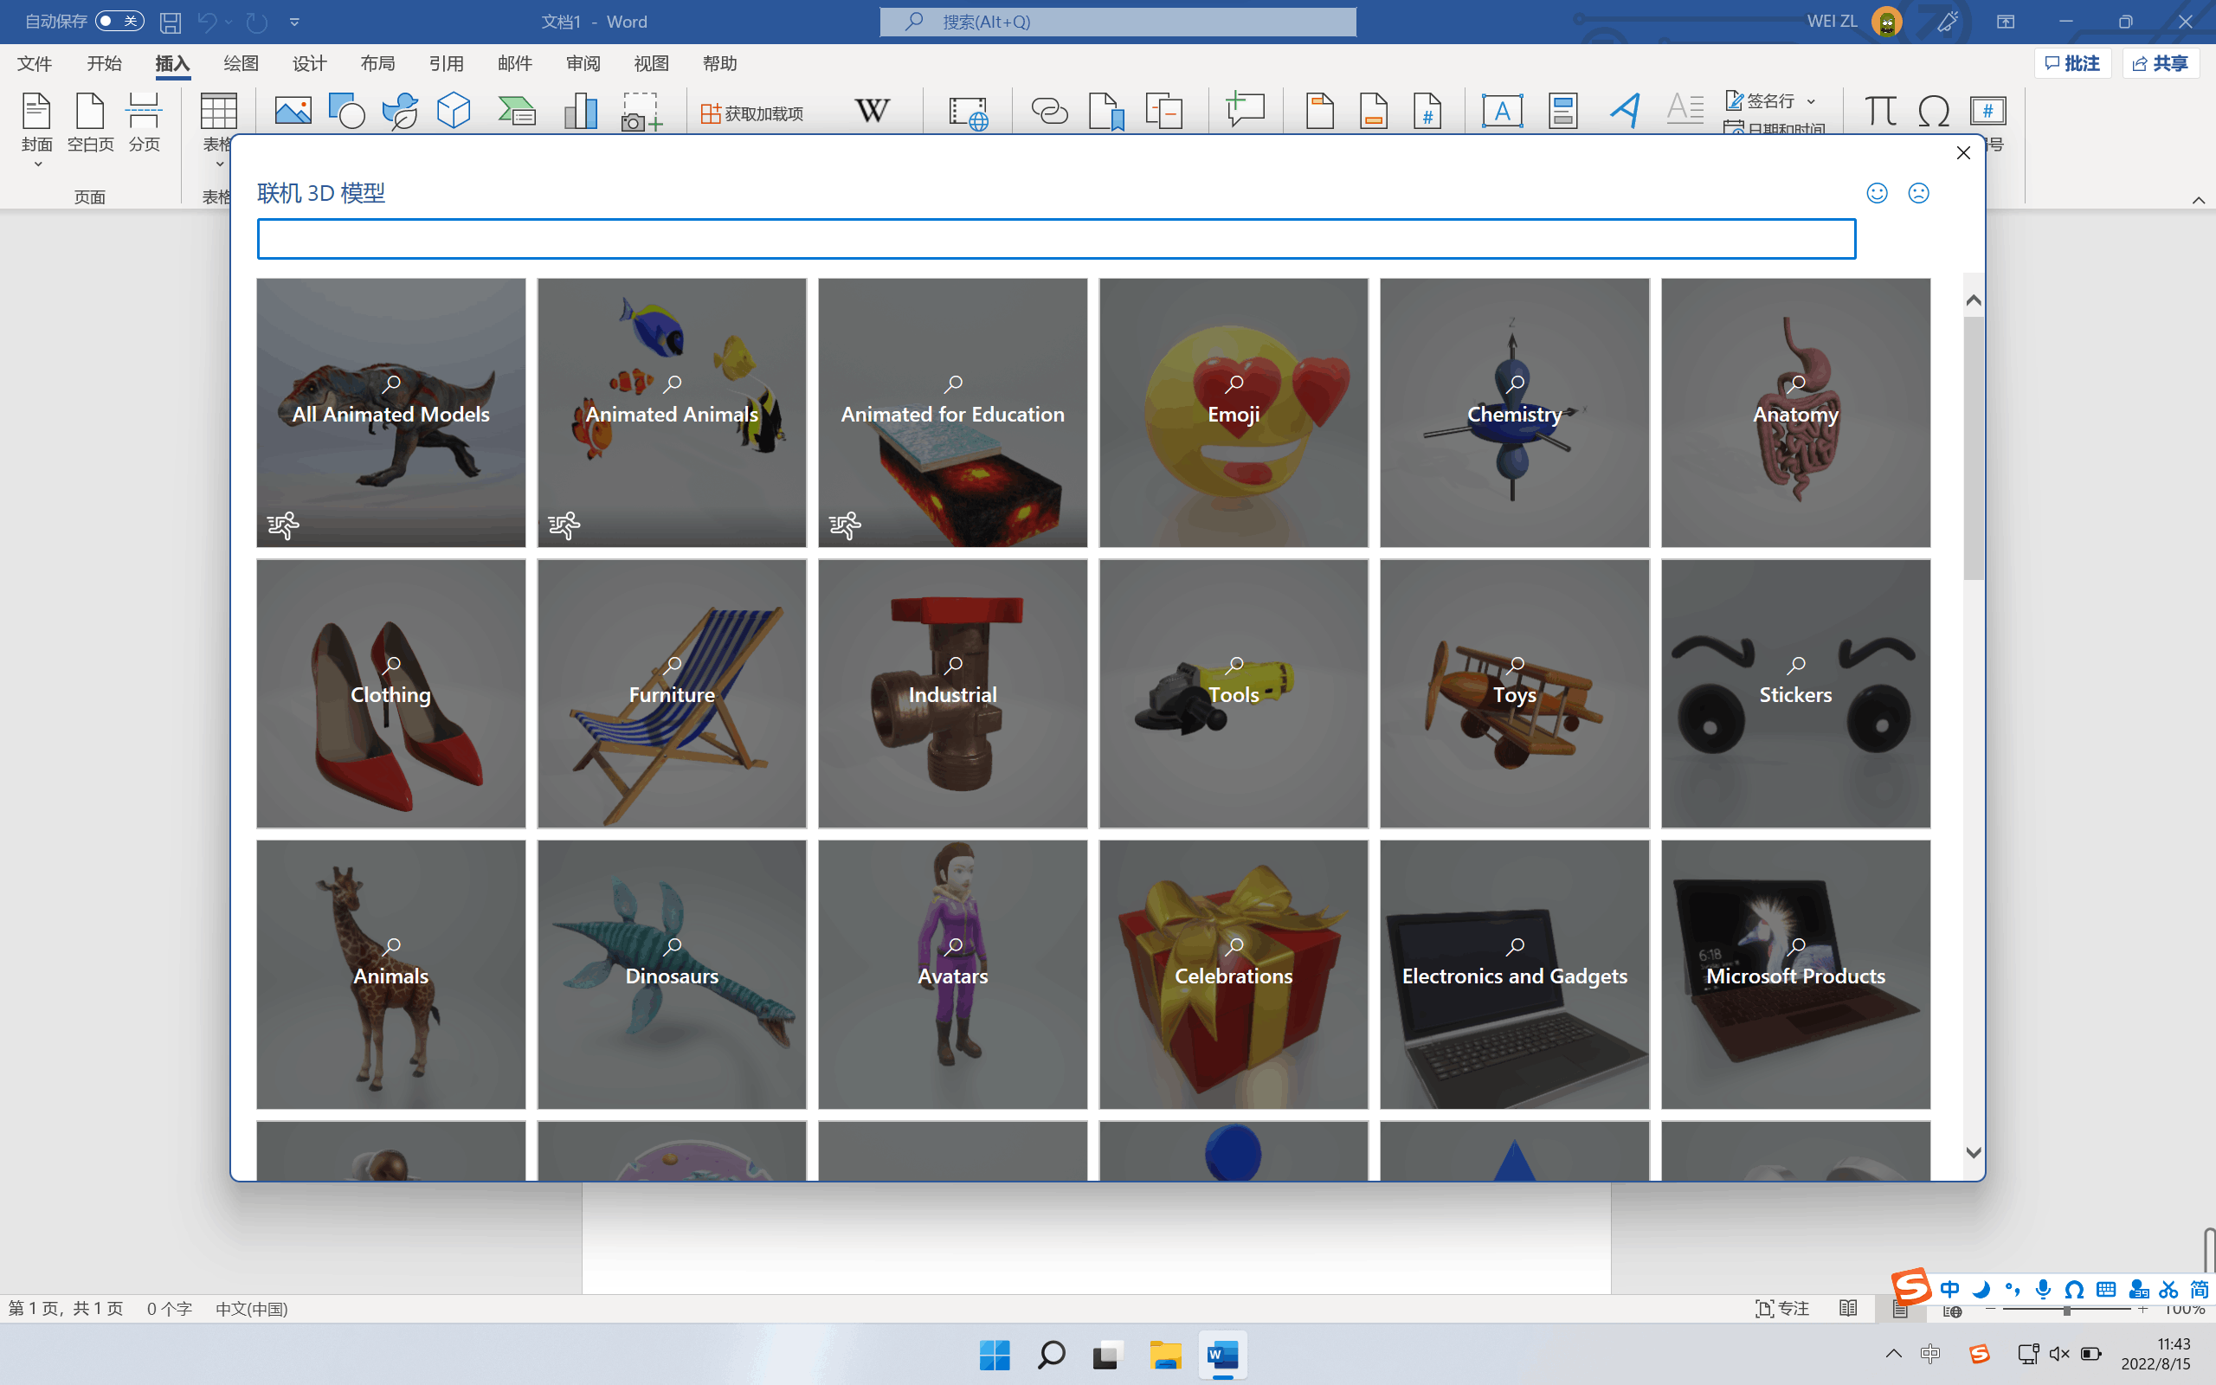Click the Omega symbol icon
This screenshot has height=1385, width=2216.
point(1933,112)
